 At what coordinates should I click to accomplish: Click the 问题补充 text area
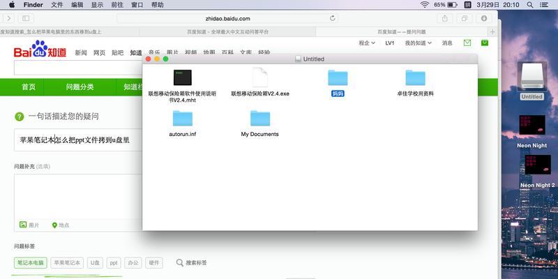[78, 196]
